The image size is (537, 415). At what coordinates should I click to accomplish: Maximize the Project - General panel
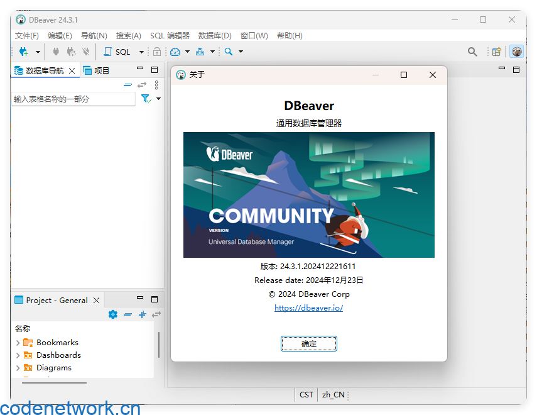155,299
